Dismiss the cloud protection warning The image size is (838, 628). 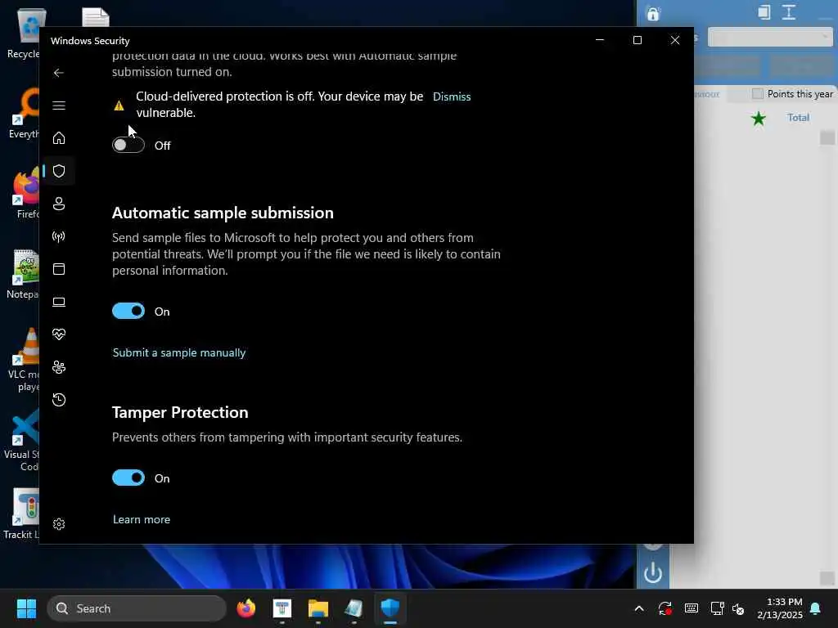452,96
